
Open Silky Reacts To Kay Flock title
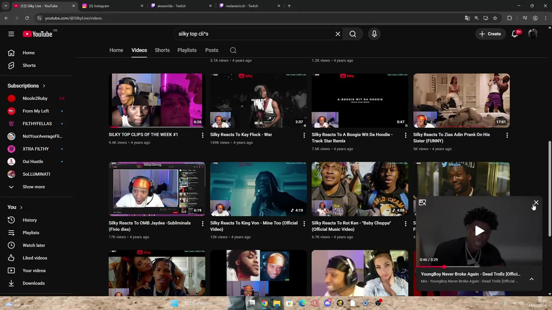tap(241, 135)
